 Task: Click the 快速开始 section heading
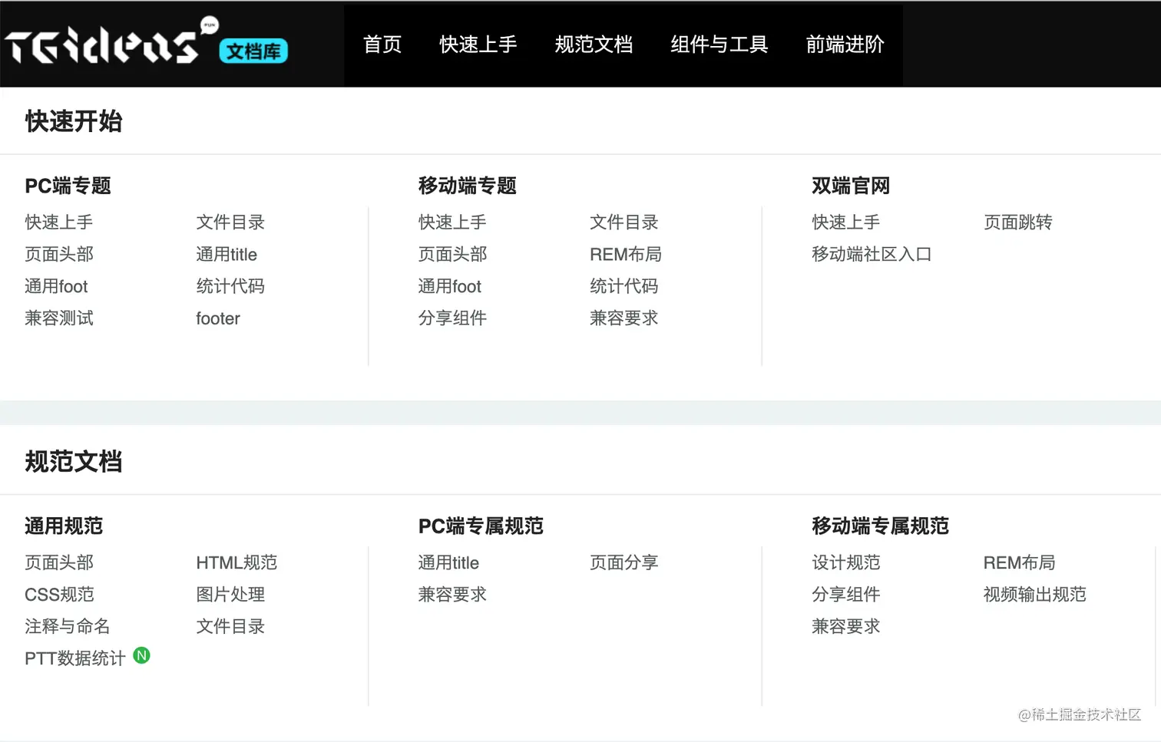pos(74,121)
